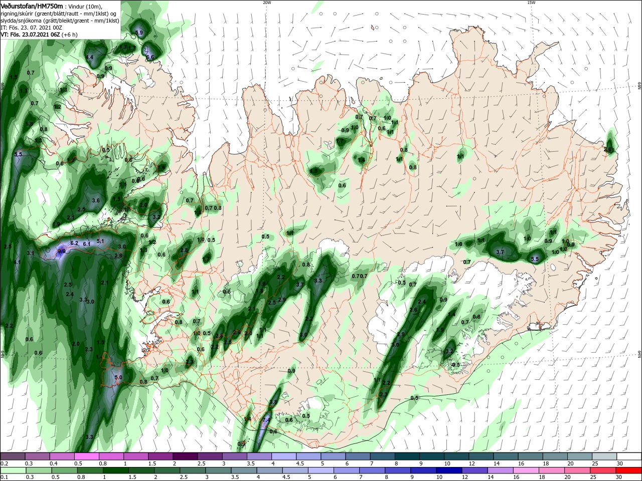Image resolution: width=642 pixels, height=481 pixels.
Task: Click the dark green swatch between 1 and 1.5
Action: [x=116, y=470]
